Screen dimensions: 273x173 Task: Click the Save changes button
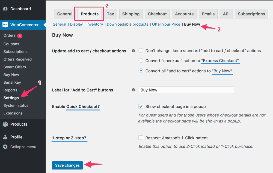(67, 165)
